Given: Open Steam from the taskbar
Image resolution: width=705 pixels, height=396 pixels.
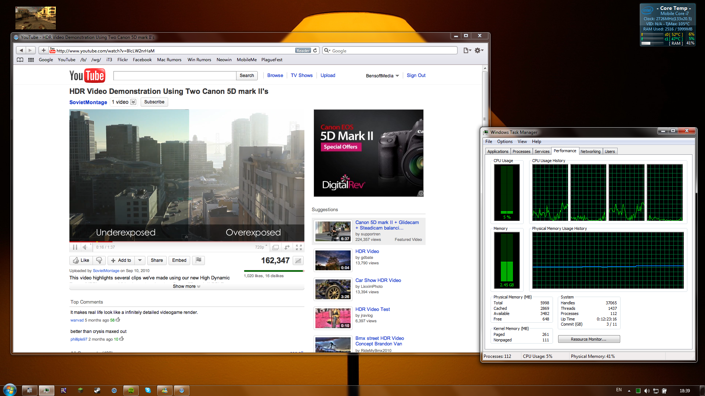Looking at the screenshot, I should [x=97, y=390].
